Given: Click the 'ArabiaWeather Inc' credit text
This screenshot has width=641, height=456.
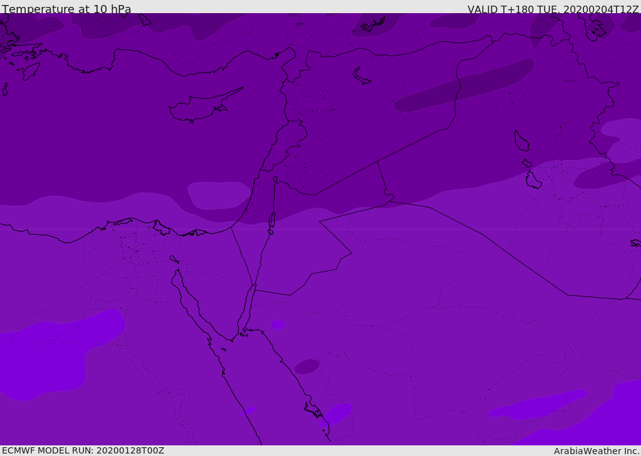Looking at the screenshot, I should coord(597,451).
